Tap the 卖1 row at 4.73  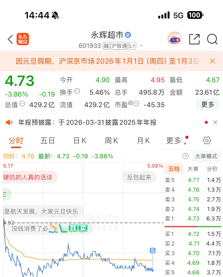[193, 219]
